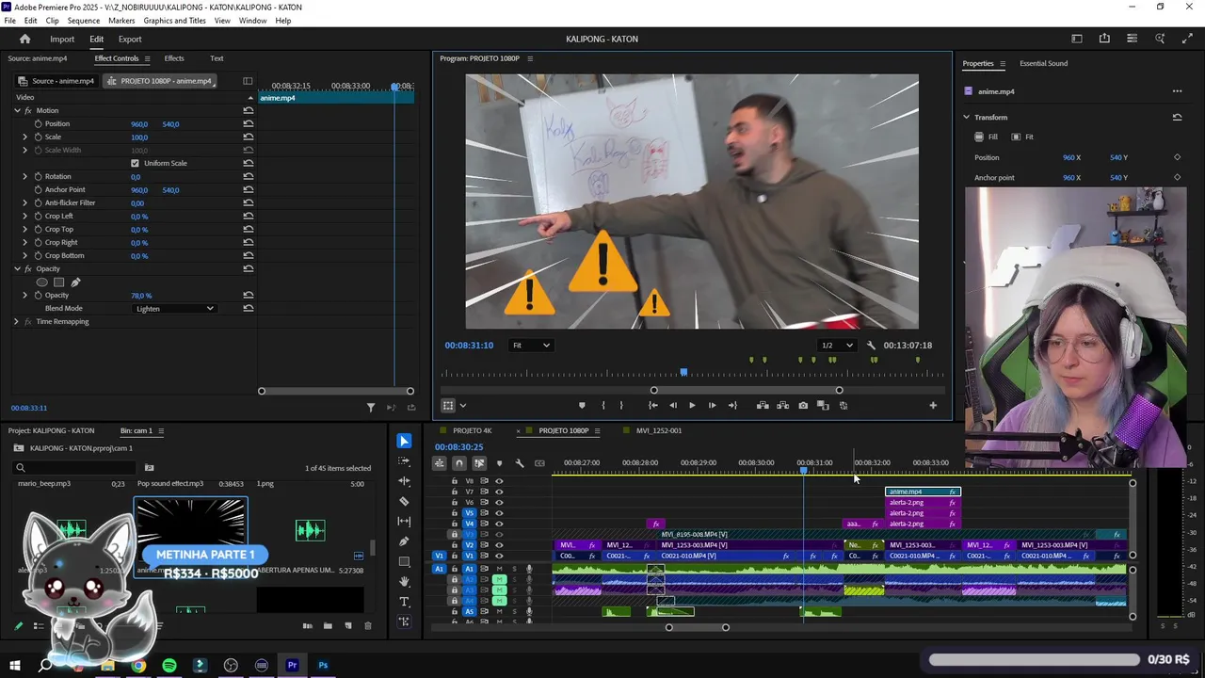Open the Import workspace
The image size is (1205, 678).
pos(62,39)
